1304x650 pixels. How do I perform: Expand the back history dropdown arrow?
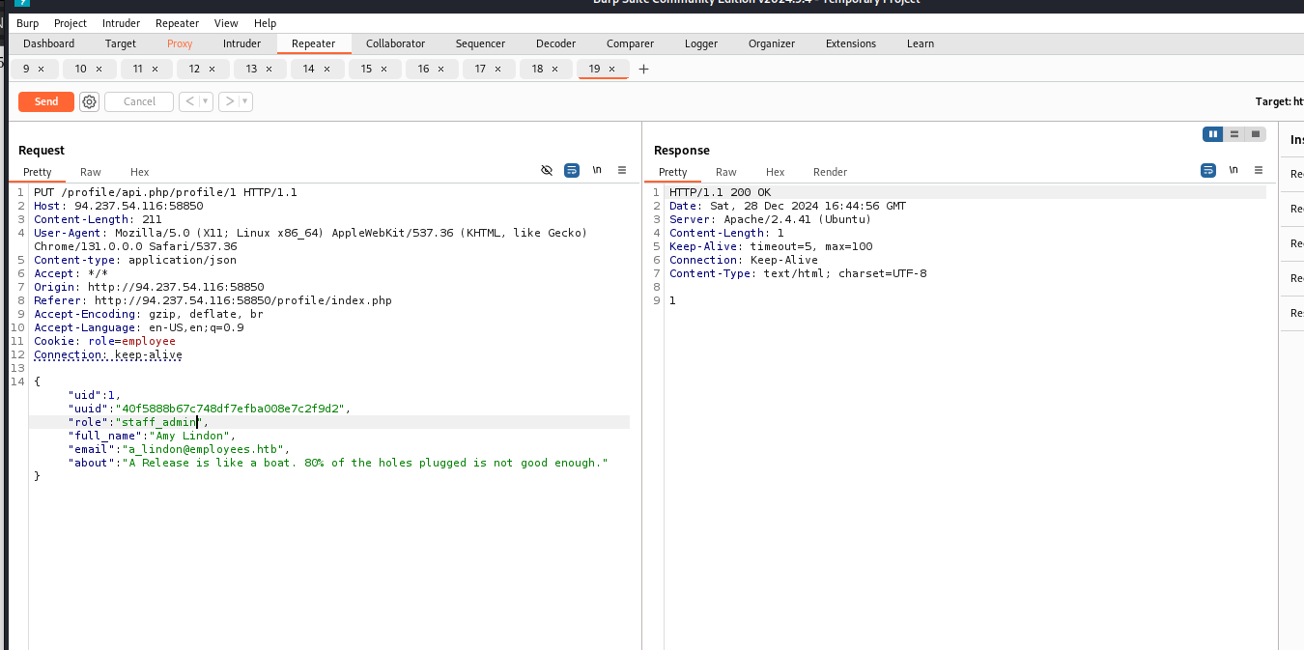206,101
